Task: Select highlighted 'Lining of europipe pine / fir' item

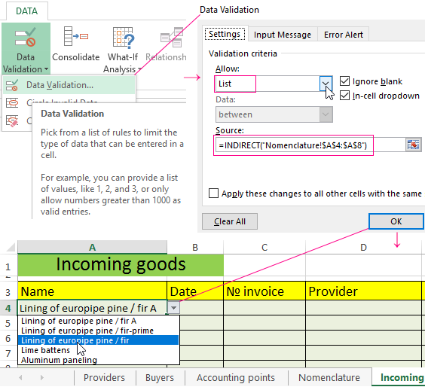Action: coord(99,340)
